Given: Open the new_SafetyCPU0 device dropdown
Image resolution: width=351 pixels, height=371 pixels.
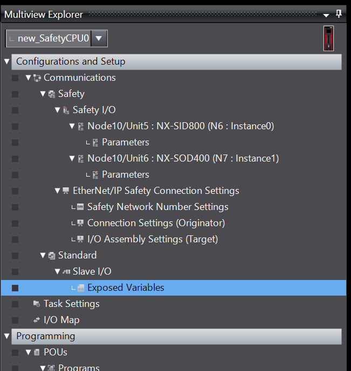Looking at the screenshot, I should (x=99, y=38).
